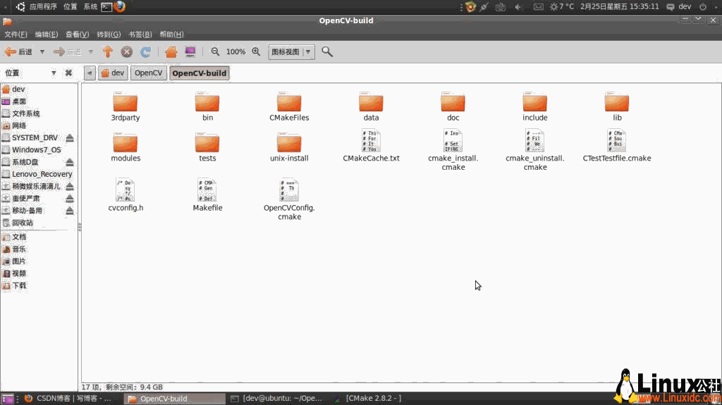Image resolution: width=722 pixels, height=405 pixels.
Task: Open the 帮助(H) menu
Action: 171,35
